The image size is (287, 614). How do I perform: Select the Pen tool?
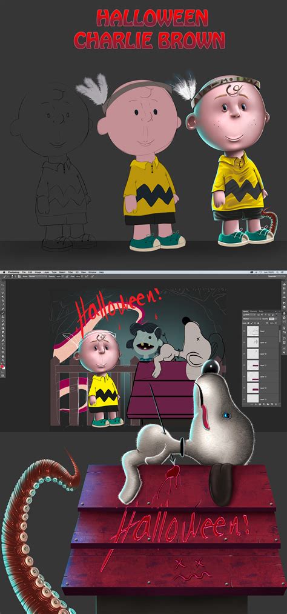pos(3,340)
